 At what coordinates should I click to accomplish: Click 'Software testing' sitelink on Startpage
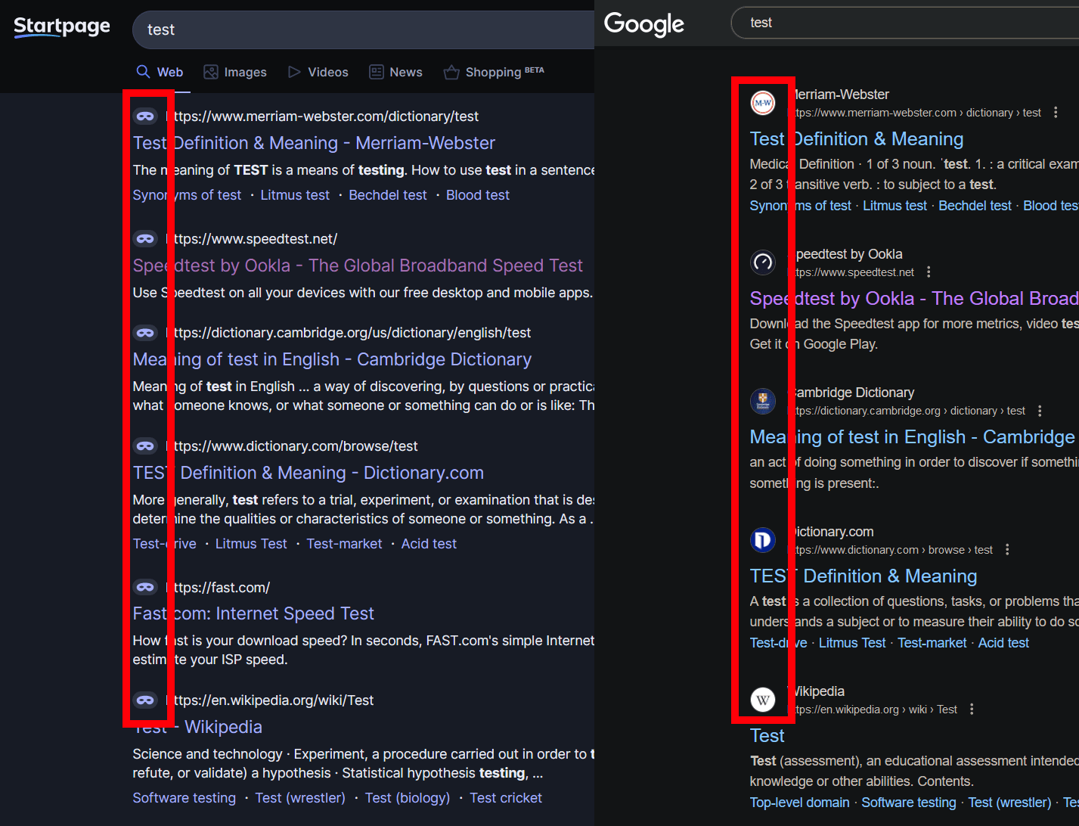184,798
